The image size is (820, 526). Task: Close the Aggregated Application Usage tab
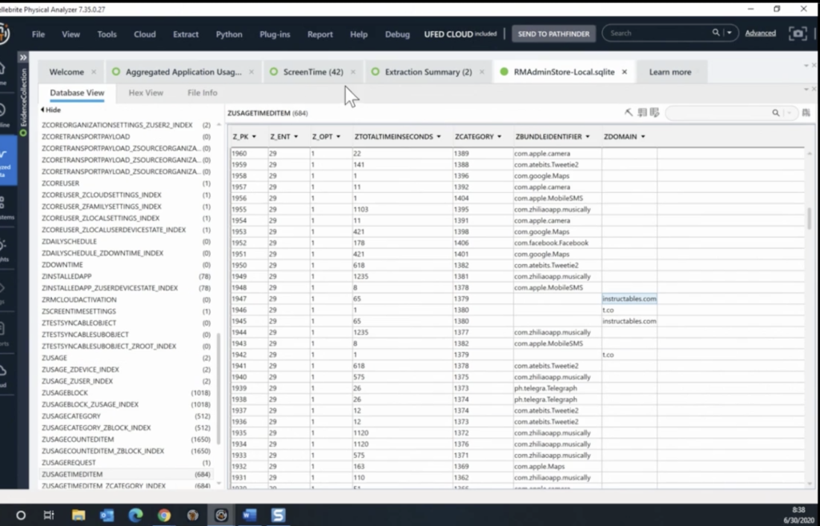coord(251,72)
